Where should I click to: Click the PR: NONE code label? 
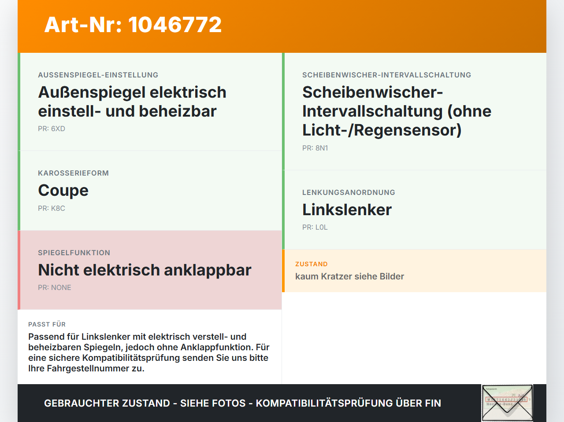55,287
